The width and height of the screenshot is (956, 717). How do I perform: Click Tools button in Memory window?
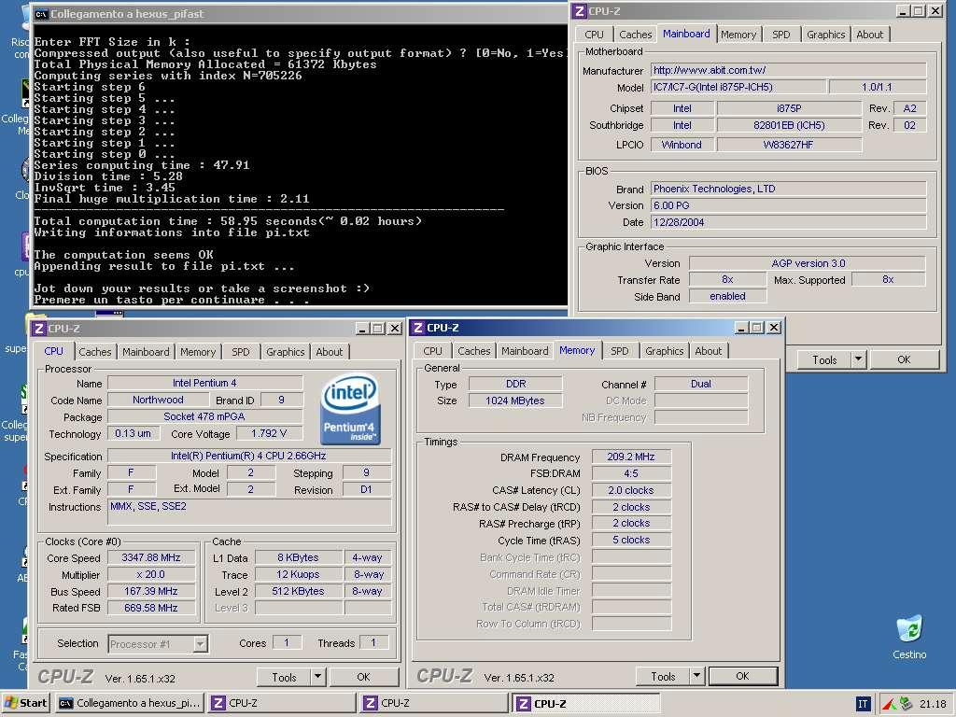(664, 676)
